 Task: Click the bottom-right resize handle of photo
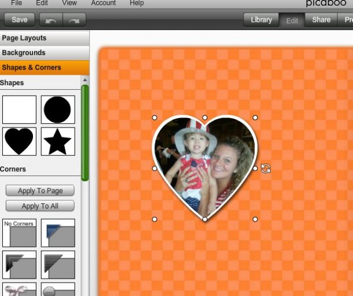(255, 219)
